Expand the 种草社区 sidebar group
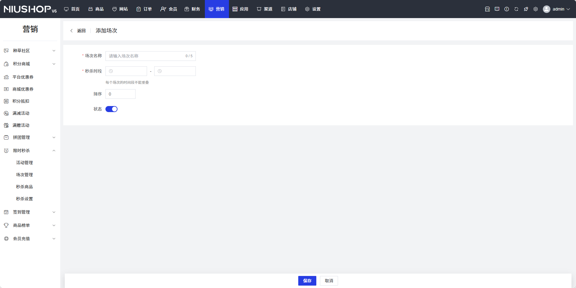Viewport: 576px width, 288px height. point(30,51)
